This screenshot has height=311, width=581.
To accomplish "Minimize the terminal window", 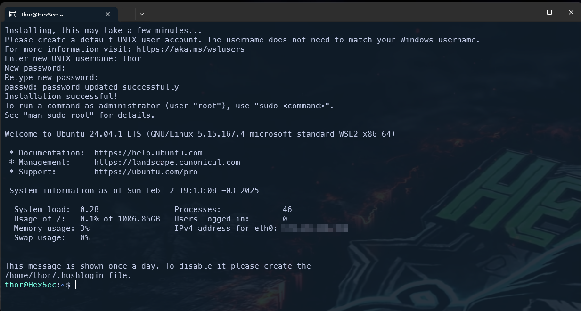I will pyautogui.click(x=526, y=12).
